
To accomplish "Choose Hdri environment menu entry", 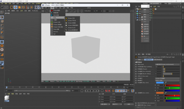I will 58,15.
